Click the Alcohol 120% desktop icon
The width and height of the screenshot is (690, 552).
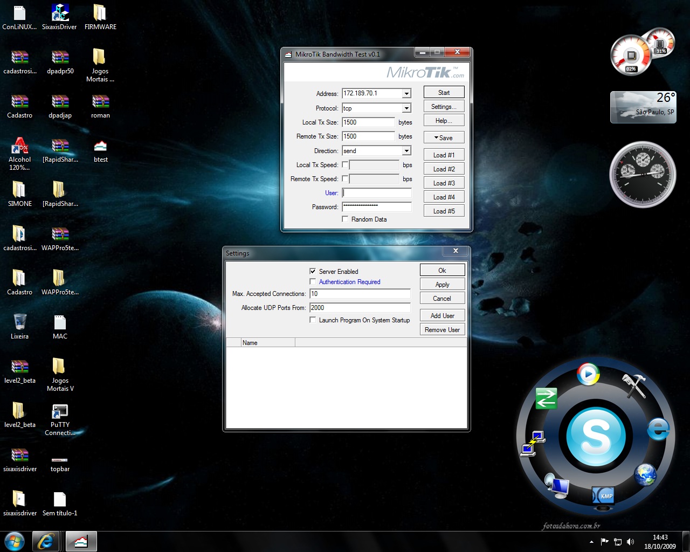coord(20,148)
